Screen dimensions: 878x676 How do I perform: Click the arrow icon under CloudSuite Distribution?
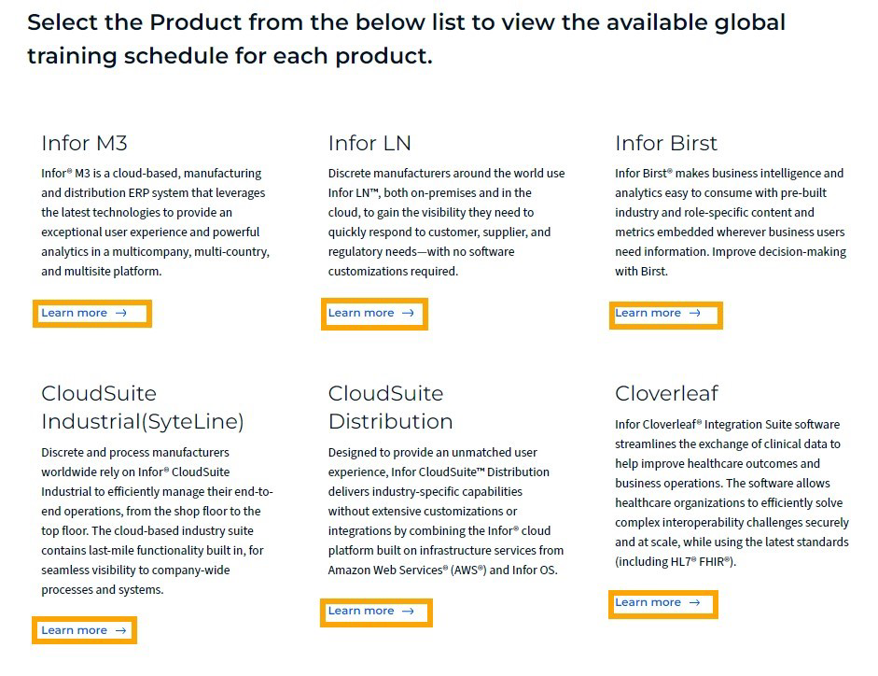point(408,612)
